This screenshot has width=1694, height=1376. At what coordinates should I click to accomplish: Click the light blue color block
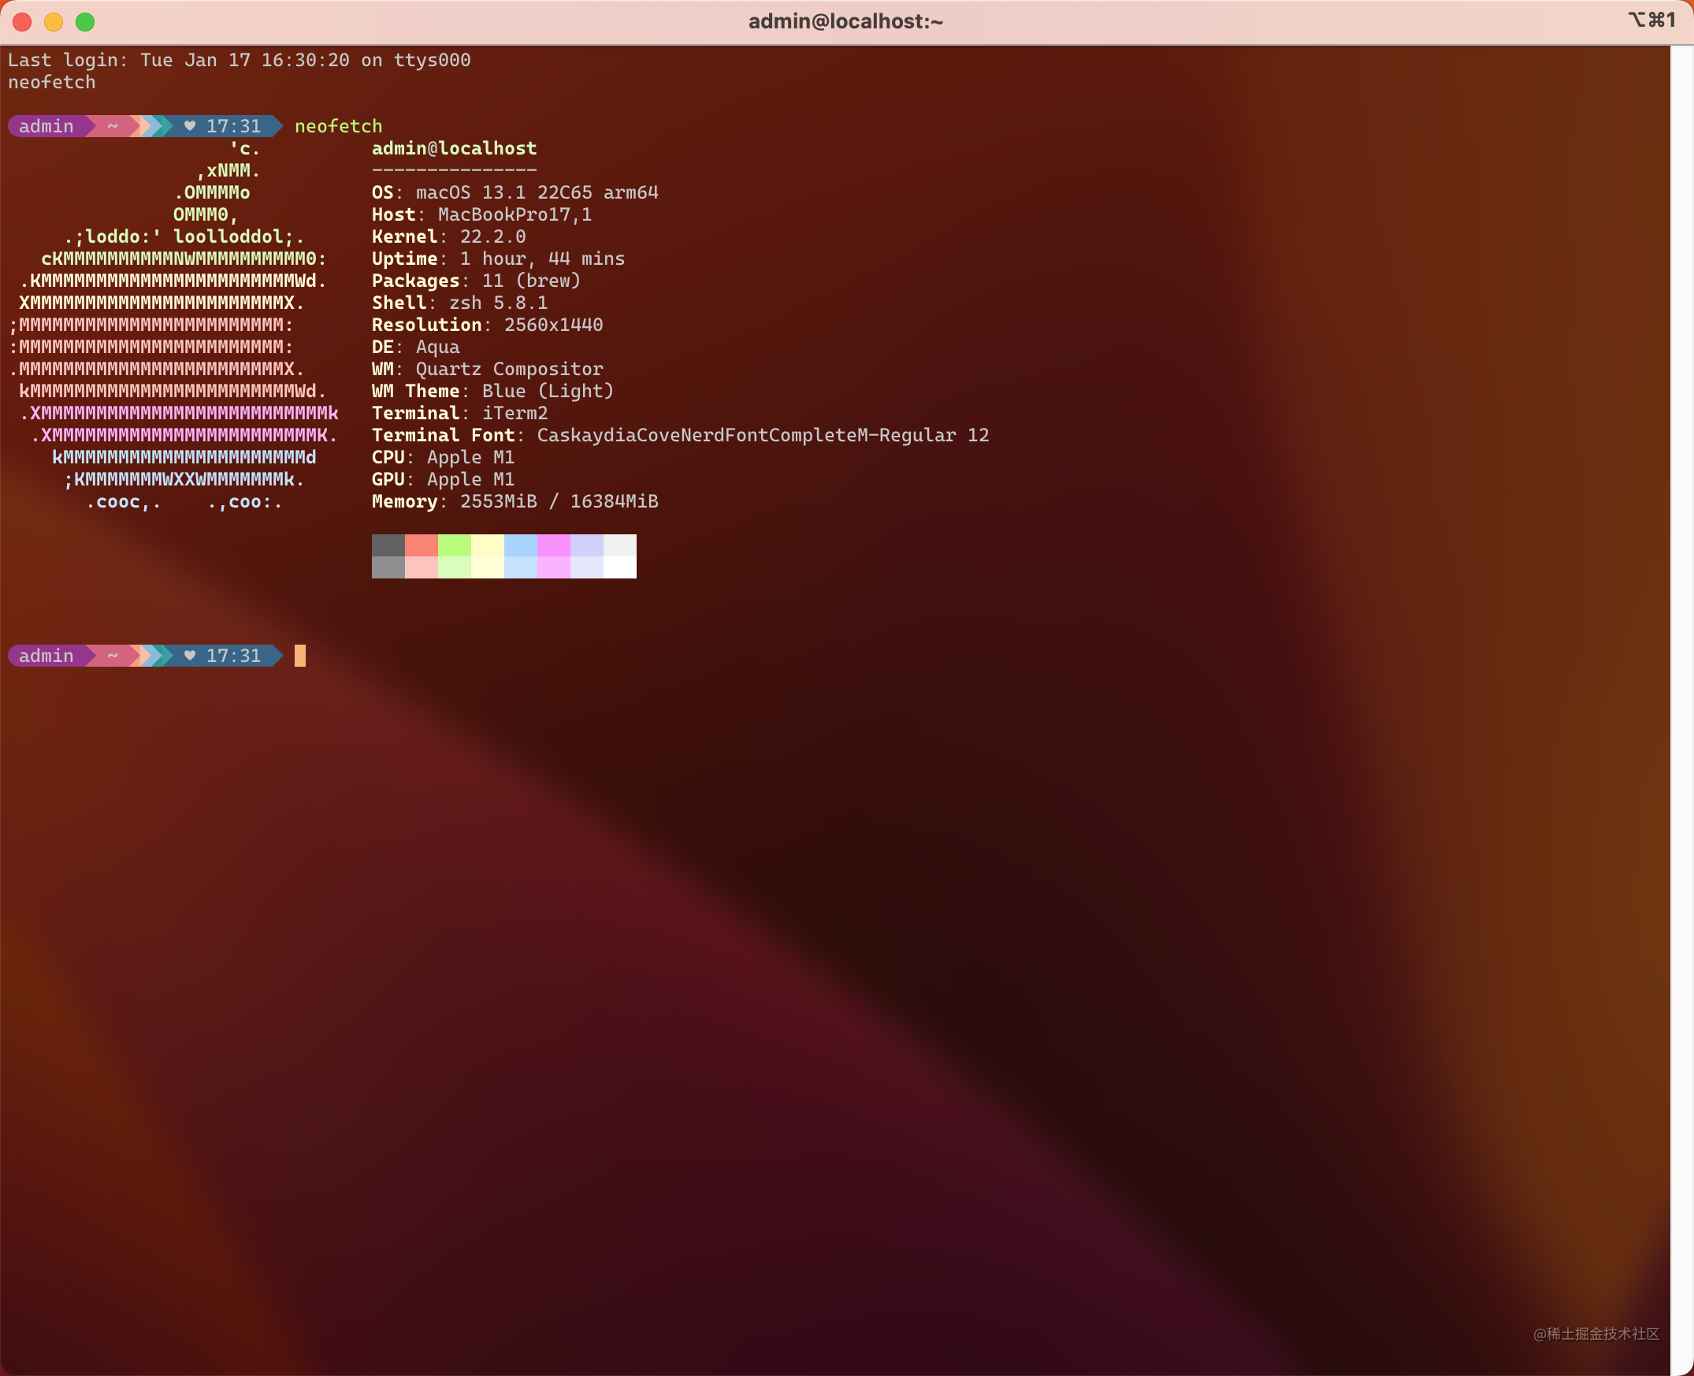[521, 545]
